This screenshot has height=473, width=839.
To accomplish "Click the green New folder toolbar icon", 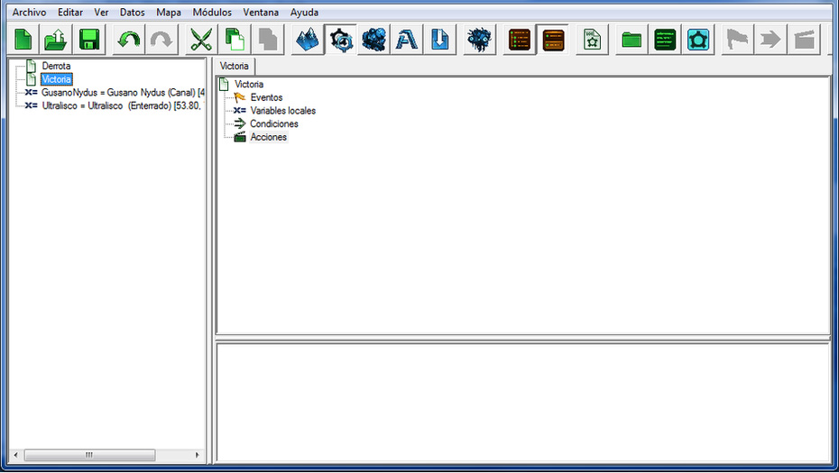I will (x=632, y=40).
